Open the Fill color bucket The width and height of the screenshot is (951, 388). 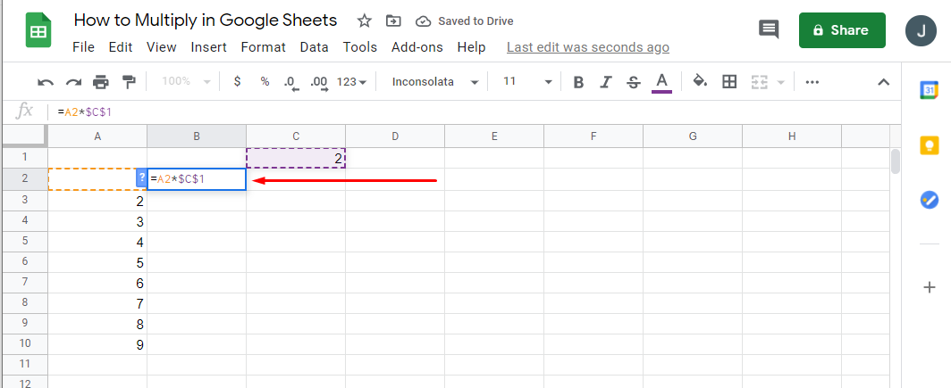point(700,82)
